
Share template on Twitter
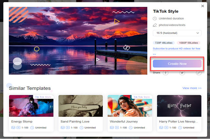click(x=182, y=73)
